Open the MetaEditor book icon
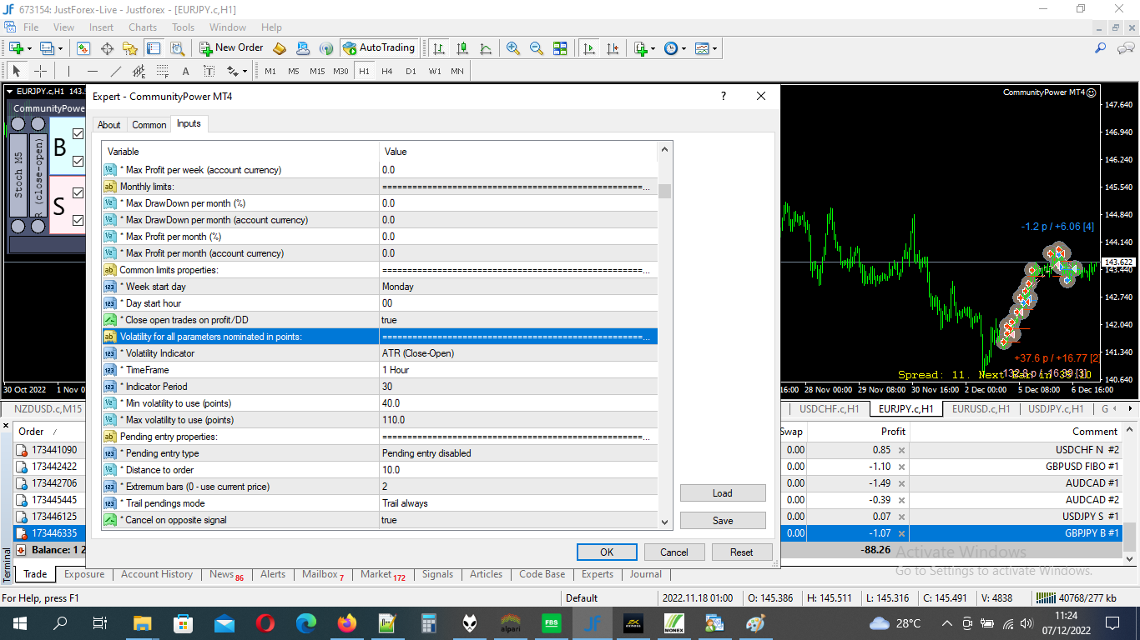Screen dimensions: 1140x640 click(280, 48)
